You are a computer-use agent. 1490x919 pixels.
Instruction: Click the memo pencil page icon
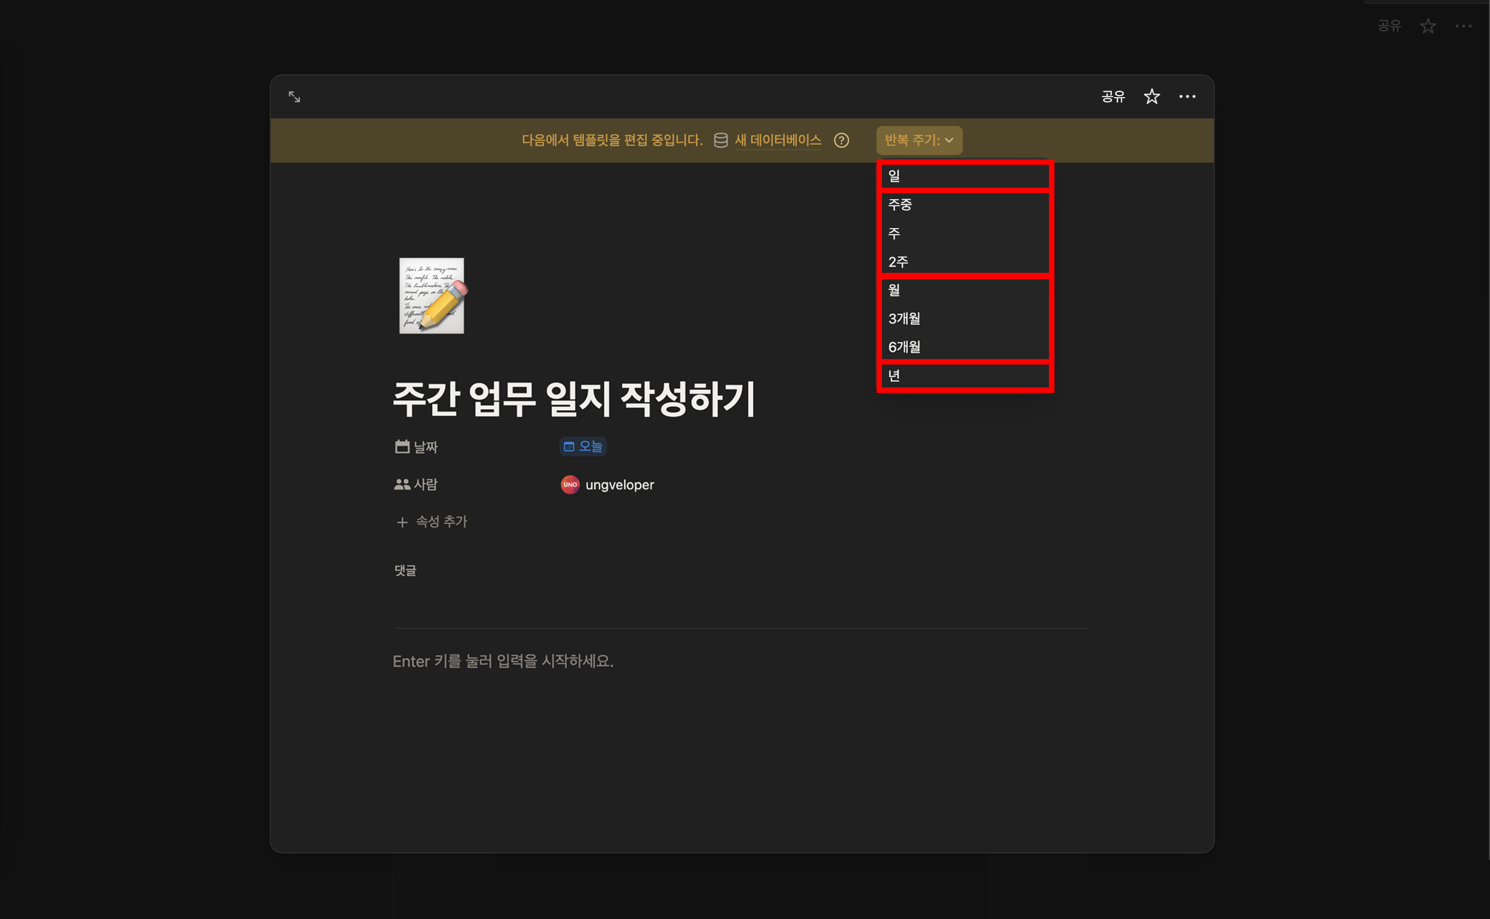click(x=432, y=296)
